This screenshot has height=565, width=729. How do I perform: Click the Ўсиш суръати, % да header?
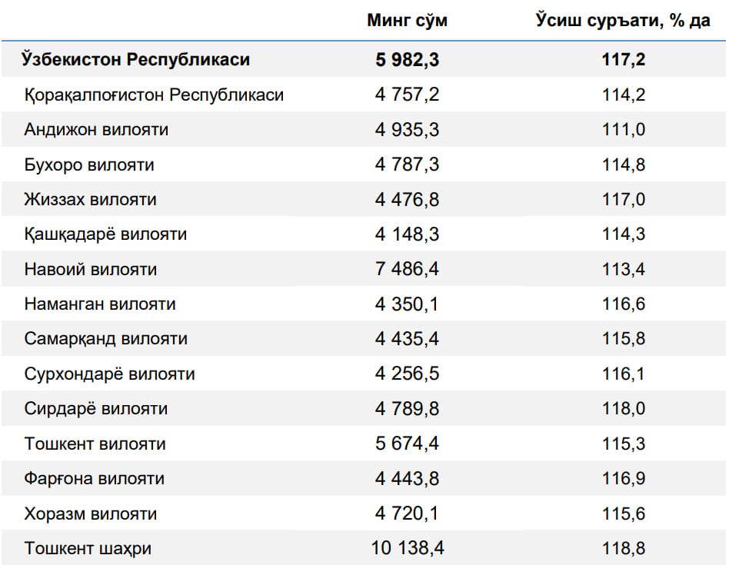[x=623, y=21]
